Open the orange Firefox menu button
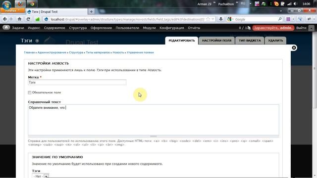 (12, 10)
